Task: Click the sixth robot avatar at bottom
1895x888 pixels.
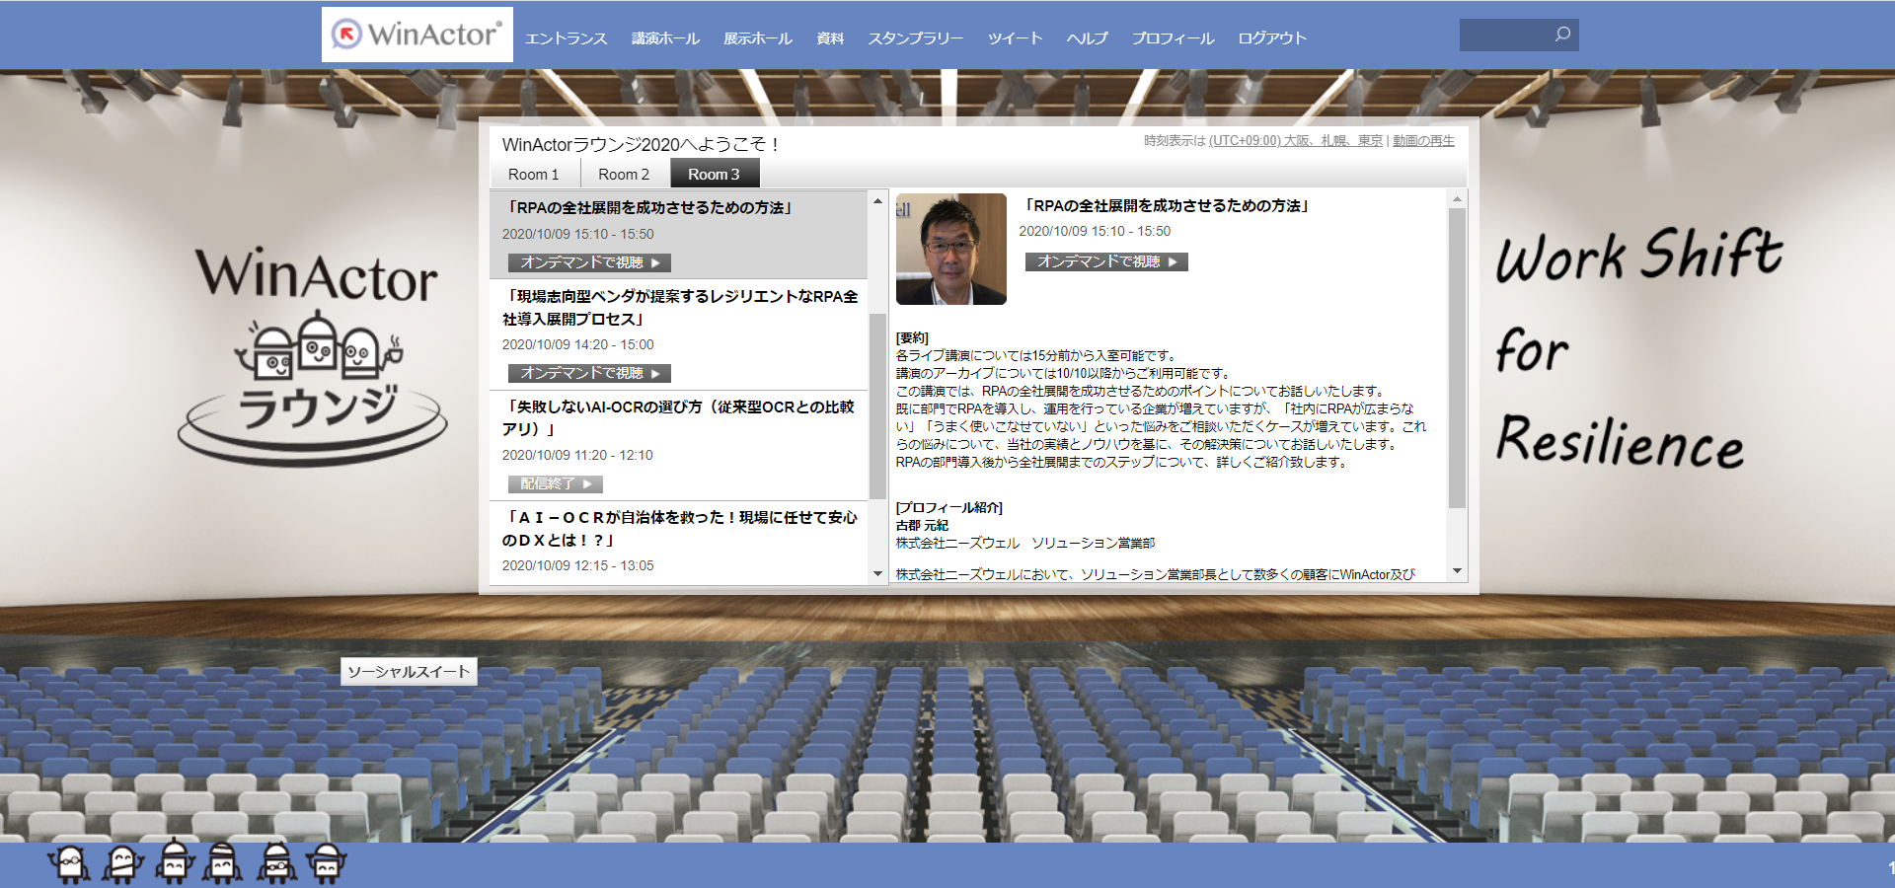Action: (x=326, y=863)
